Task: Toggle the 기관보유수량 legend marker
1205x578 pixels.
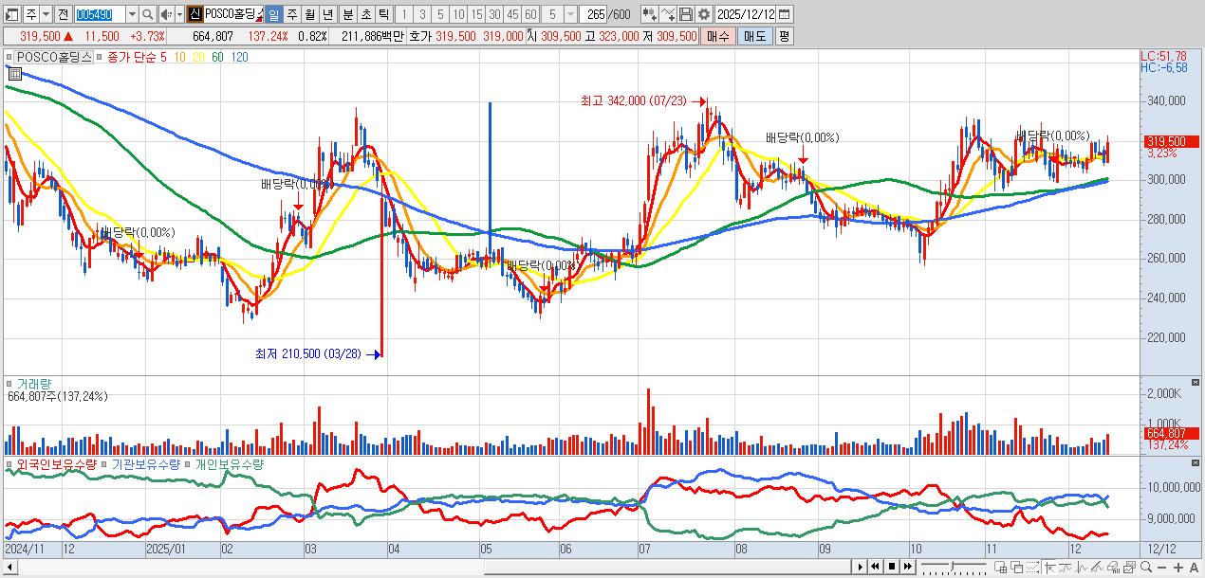Action: coord(105,465)
